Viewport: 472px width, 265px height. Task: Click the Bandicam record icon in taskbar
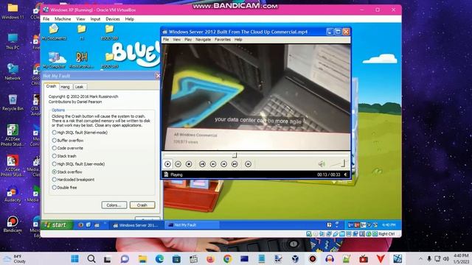313,258
